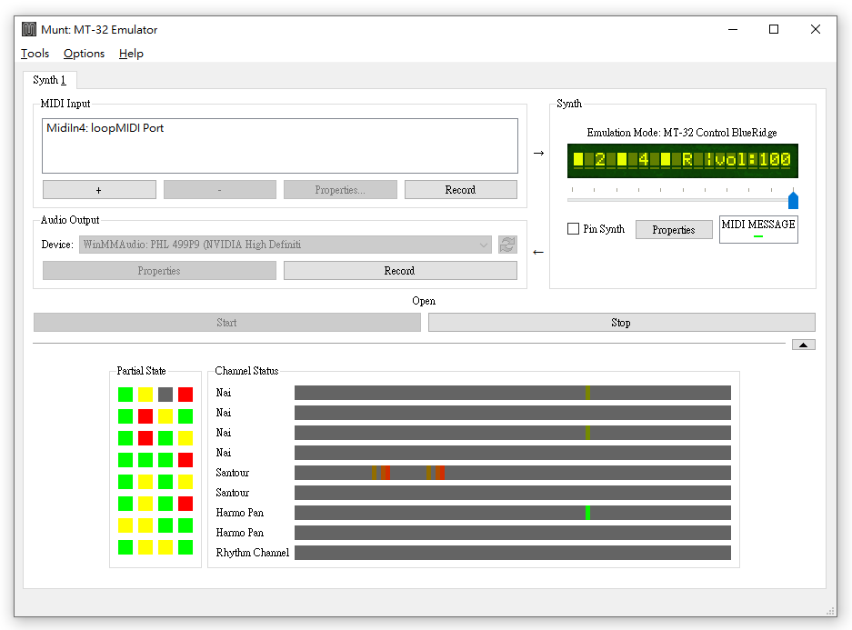Click the red partial square in first row
852x630 pixels.
[x=185, y=395]
